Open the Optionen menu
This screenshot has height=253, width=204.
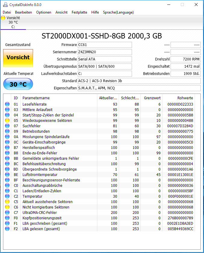pos(44,12)
